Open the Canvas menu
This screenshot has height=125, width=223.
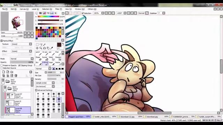(24, 9)
